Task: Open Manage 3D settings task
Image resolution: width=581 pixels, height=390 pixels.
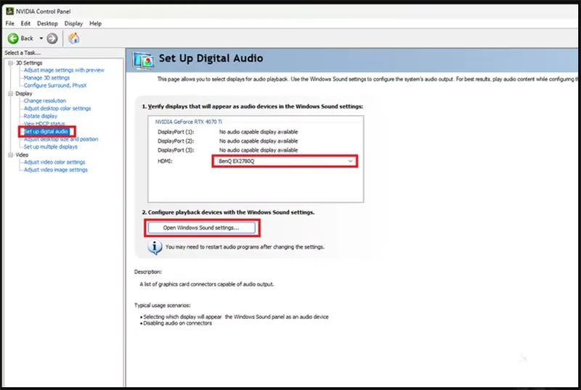Action: pyautogui.click(x=46, y=78)
